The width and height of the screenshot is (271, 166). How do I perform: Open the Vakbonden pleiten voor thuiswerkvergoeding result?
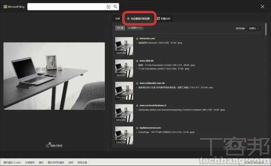click(x=182, y=110)
